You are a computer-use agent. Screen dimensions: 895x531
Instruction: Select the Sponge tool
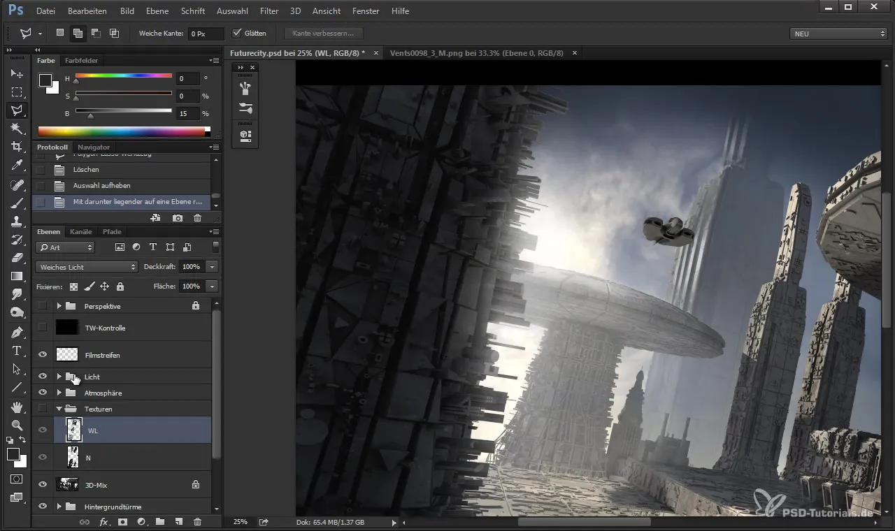(17, 312)
